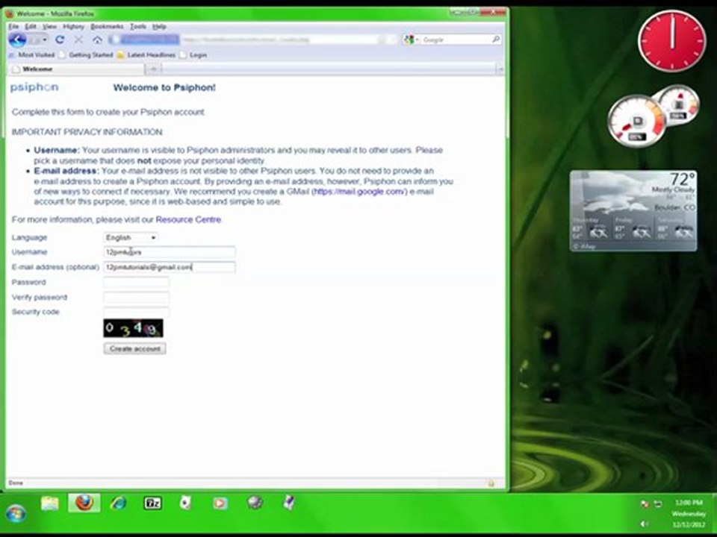Open the History menu
This screenshot has height=537, width=717.
tap(73, 27)
